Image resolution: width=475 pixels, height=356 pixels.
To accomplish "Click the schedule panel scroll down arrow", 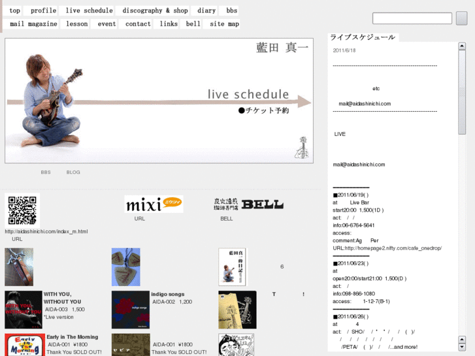I will [462, 347].
